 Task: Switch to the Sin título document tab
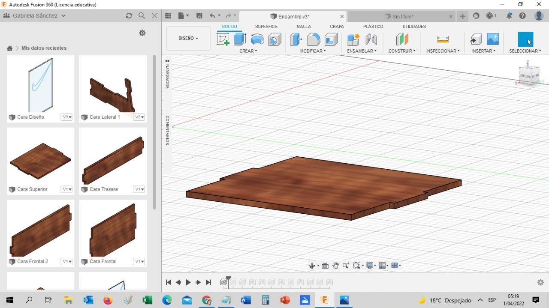click(402, 17)
